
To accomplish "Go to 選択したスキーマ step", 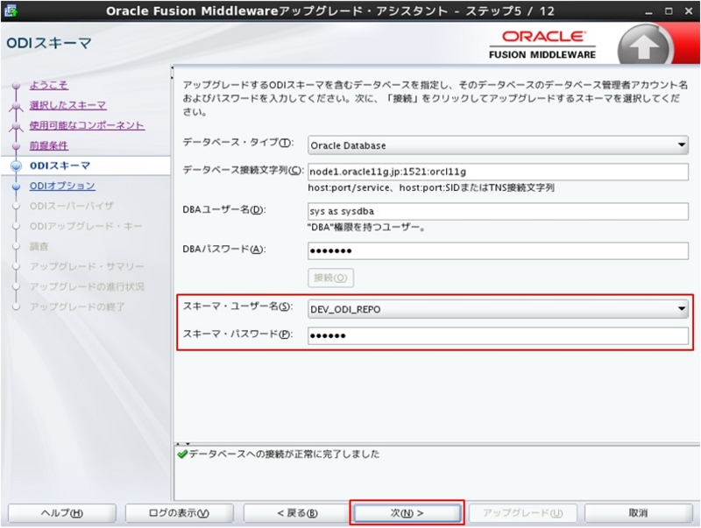I will 68,105.
